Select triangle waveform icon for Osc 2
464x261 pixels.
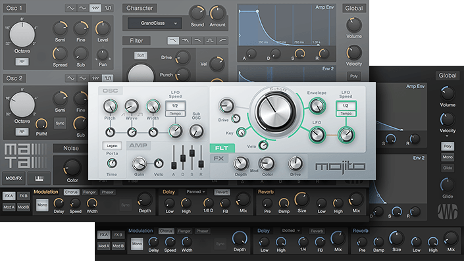click(82, 78)
